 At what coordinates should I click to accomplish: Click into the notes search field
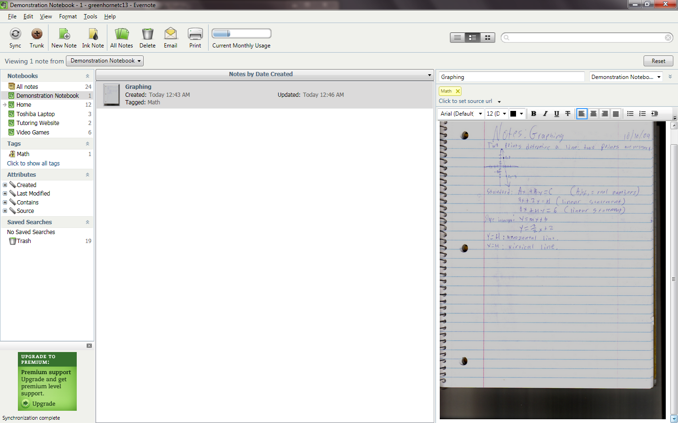coord(587,38)
